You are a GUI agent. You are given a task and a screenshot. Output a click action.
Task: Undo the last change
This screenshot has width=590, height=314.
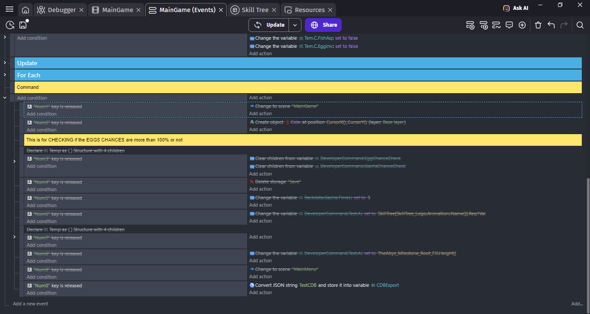[551, 25]
